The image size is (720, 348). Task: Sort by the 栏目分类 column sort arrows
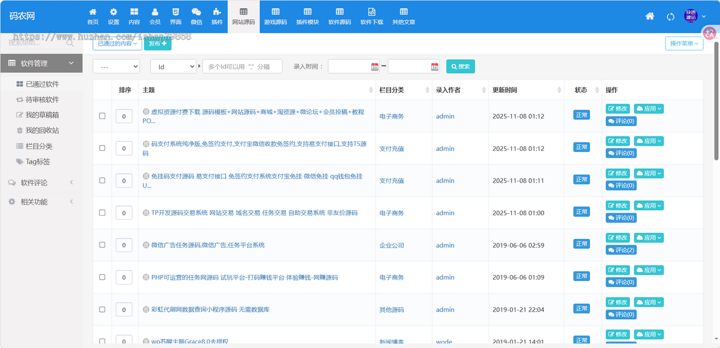tap(427, 90)
